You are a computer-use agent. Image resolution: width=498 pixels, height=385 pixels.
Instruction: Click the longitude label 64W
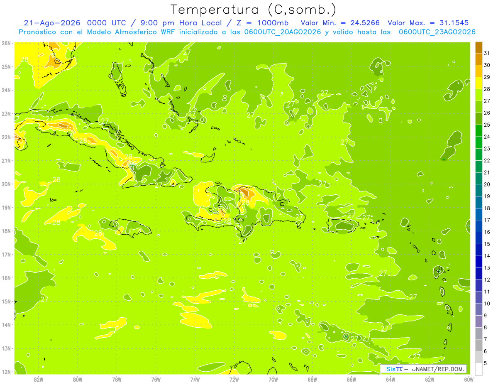point(391,380)
